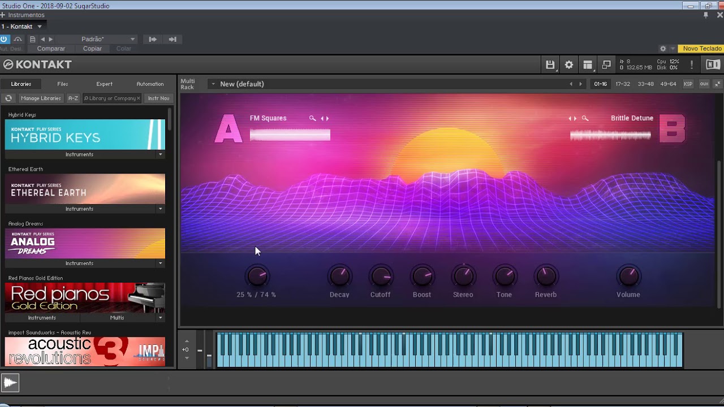Open the workspace layout menu icon
This screenshot has width=724, height=407.
pyautogui.click(x=588, y=65)
